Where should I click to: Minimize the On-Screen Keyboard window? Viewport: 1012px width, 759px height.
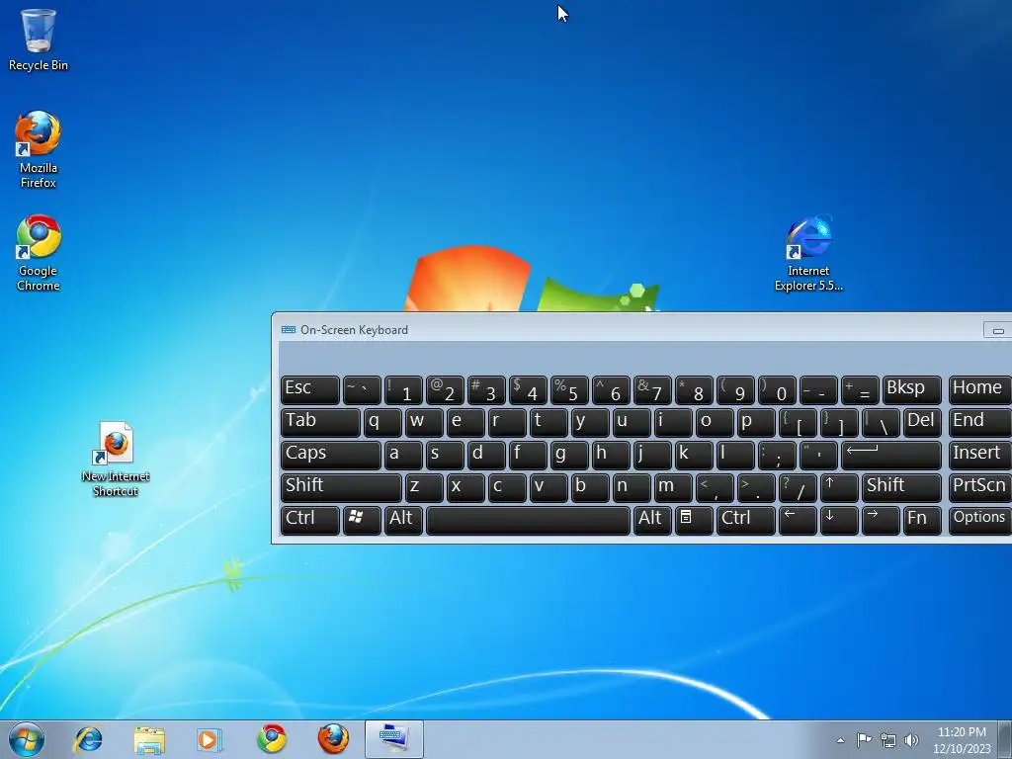(998, 330)
